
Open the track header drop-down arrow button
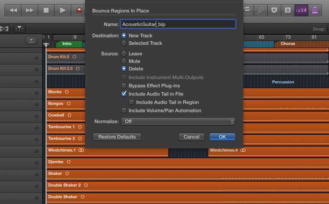pos(31,40)
